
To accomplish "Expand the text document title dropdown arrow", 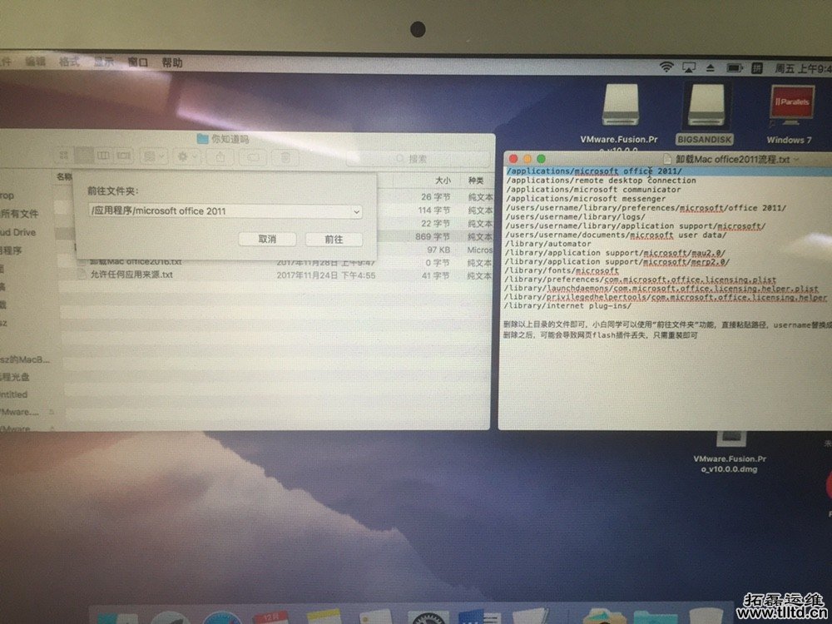I will [797, 159].
